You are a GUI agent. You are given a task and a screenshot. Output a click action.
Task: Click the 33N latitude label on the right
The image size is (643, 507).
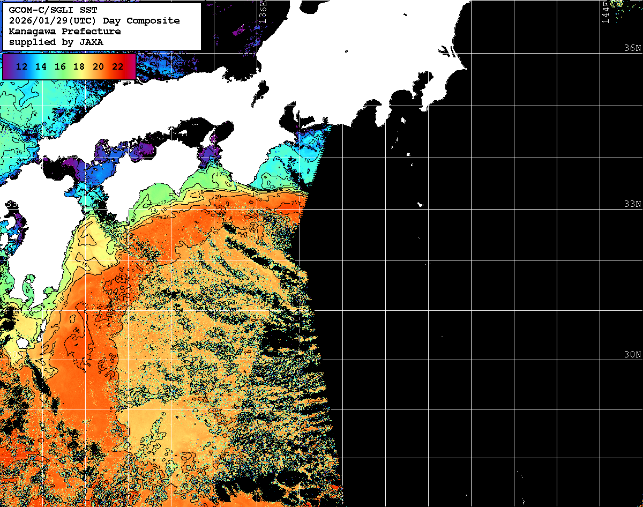pos(632,204)
